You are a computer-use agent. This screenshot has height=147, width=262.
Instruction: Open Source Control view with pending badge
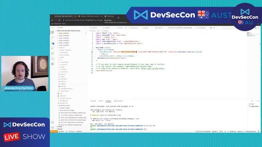pos(52,43)
